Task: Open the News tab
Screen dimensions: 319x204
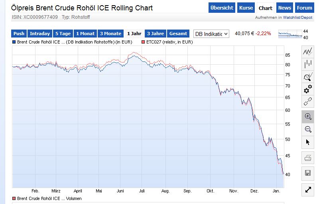Action: [285, 8]
